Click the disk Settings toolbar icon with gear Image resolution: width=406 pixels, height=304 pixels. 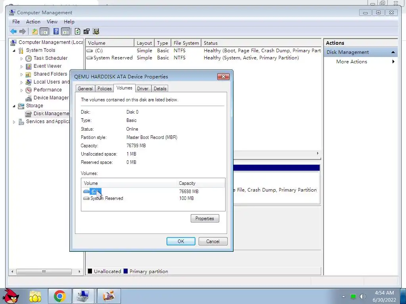(96, 32)
